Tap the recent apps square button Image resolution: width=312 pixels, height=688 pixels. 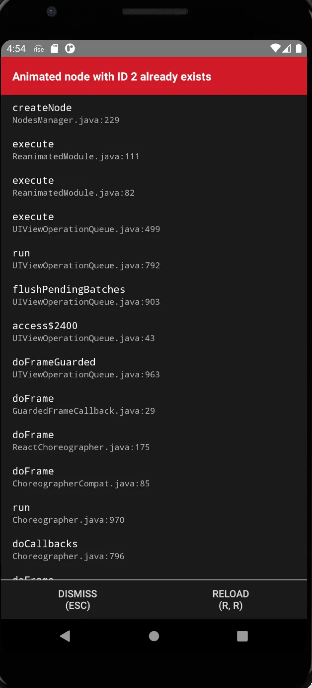[x=242, y=636]
